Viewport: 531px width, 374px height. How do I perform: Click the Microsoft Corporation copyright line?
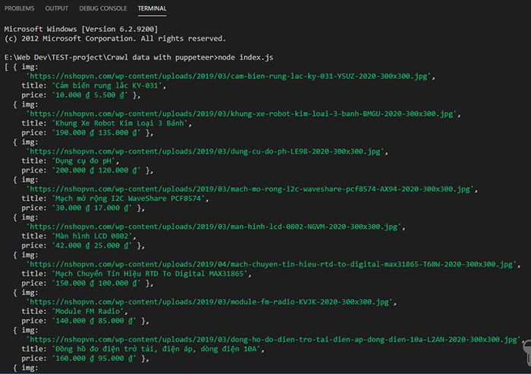point(115,39)
